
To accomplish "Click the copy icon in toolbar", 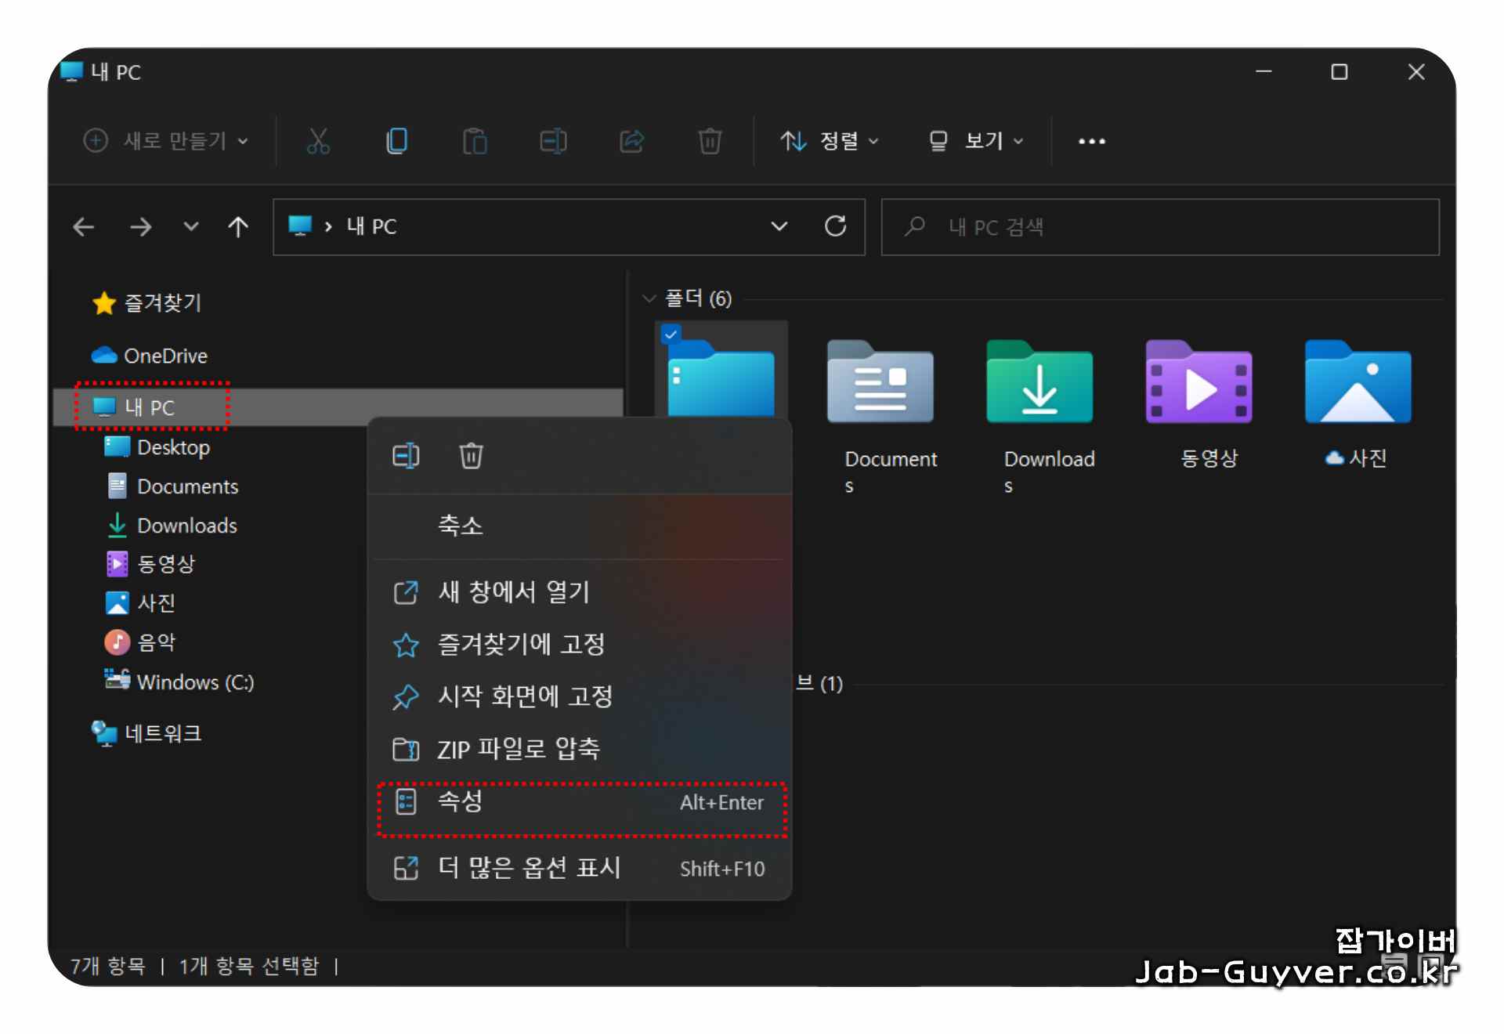I will point(397,141).
